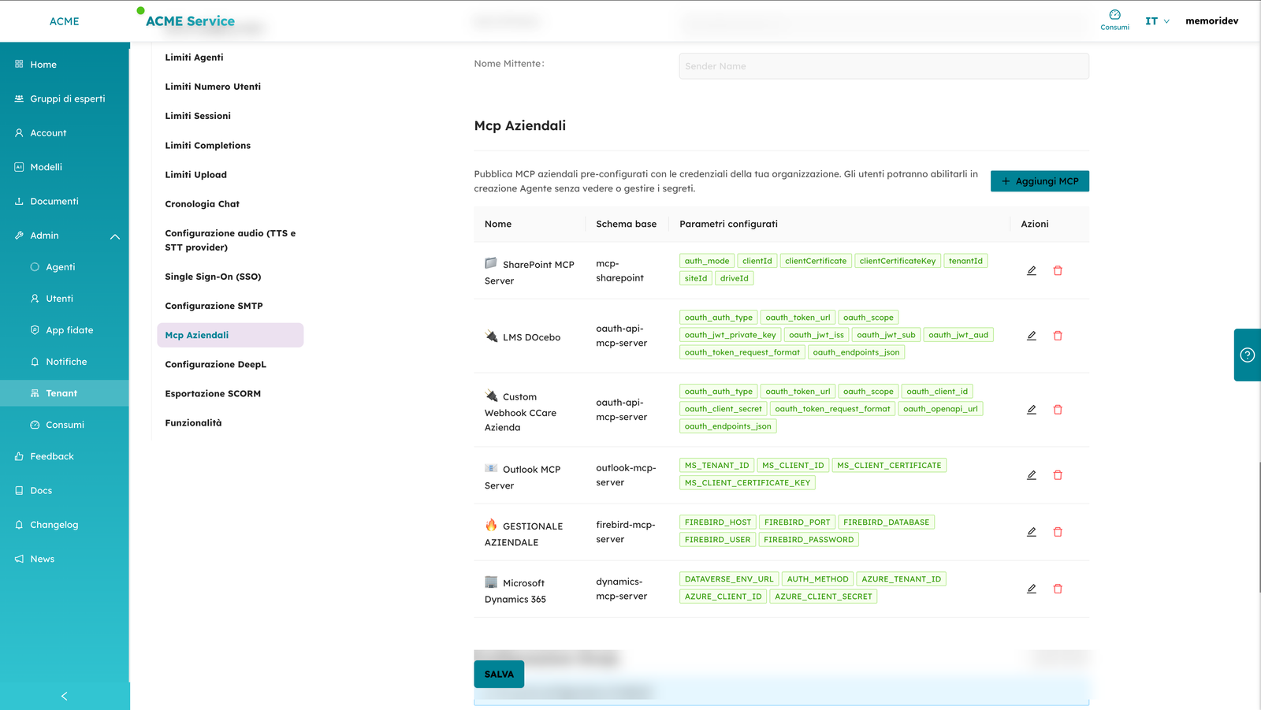Open the Single Sign-On (SSO) section
Viewport: 1261px width, 710px height.
pyautogui.click(x=213, y=277)
